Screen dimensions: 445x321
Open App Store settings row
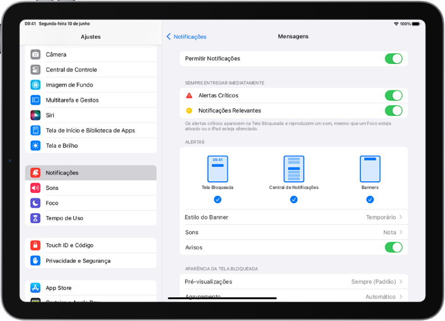[x=91, y=288]
